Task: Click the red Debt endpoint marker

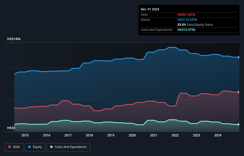Action: 239,92
